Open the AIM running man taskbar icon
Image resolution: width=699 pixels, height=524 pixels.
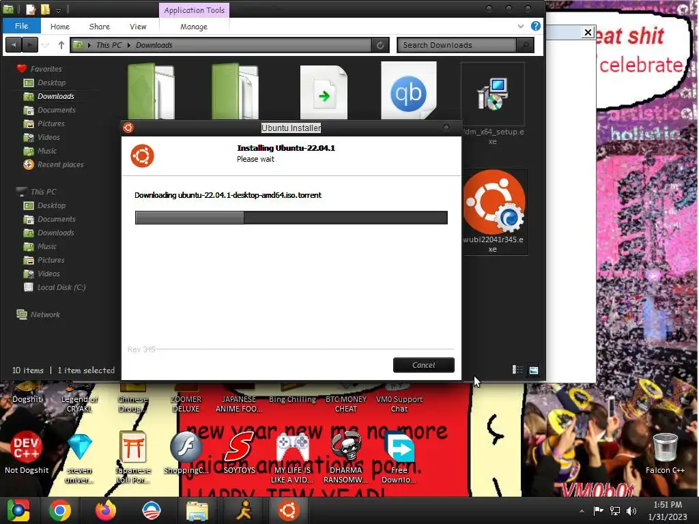(244, 510)
